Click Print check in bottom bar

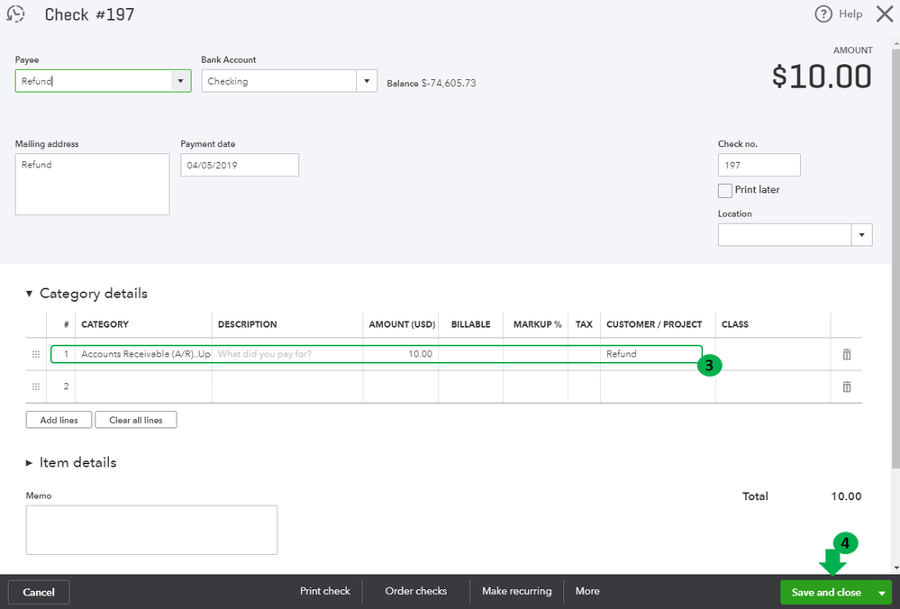coord(325,591)
